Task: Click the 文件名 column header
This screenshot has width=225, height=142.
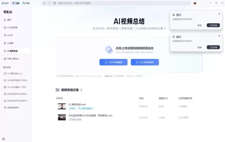Action: point(59,98)
